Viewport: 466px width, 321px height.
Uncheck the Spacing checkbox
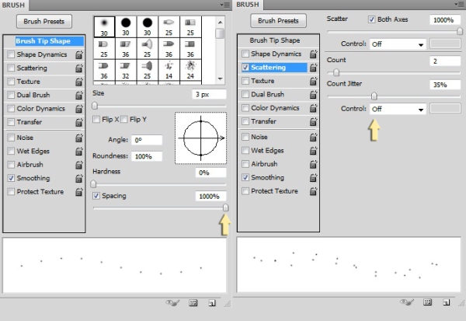(97, 196)
